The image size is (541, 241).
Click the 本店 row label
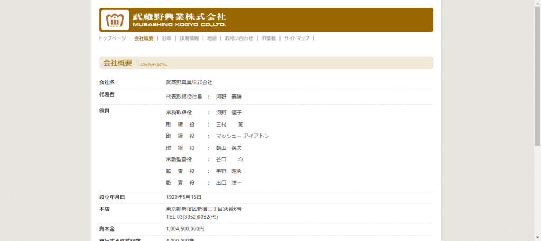(105, 209)
